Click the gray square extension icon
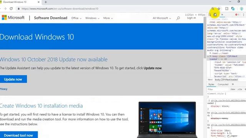The width and height of the screenshot is (246, 138). tap(227, 8)
